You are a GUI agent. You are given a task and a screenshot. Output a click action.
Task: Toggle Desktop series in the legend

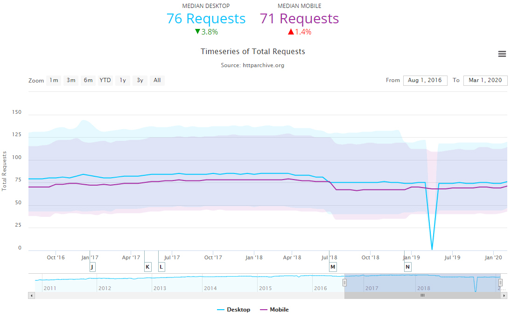tap(234, 310)
